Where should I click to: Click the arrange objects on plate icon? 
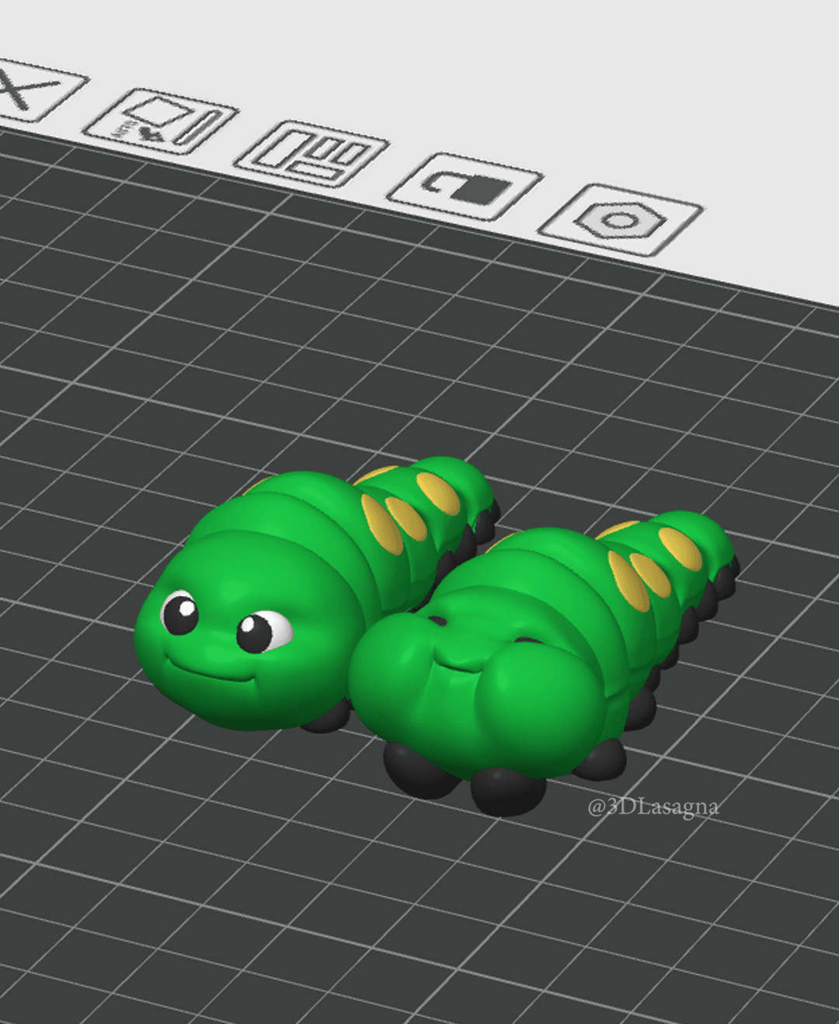click(x=311, y=153)
